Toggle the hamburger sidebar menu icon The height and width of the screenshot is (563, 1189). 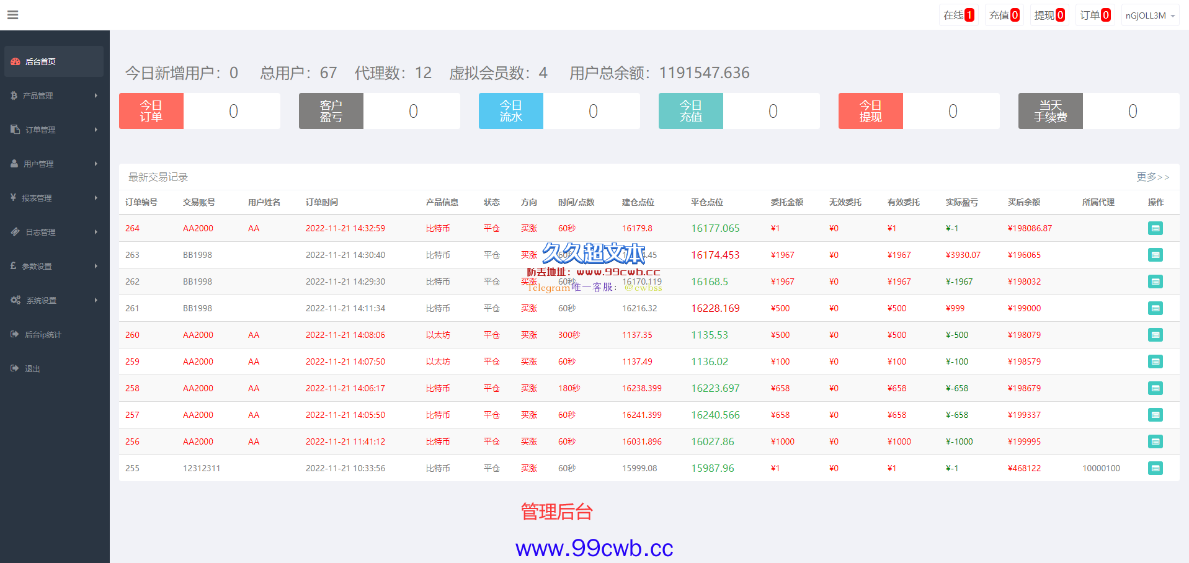(x=12, y=15)
